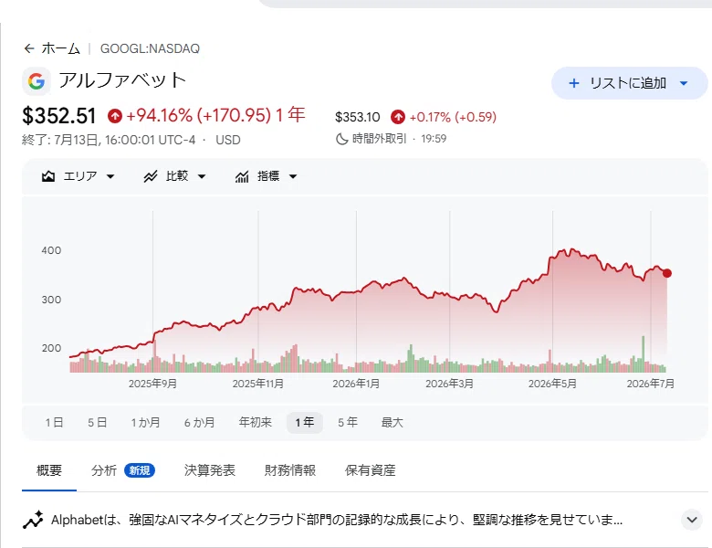Select the 1日 time range
This screenshot has width=712, height=548.
click(54, 423)
